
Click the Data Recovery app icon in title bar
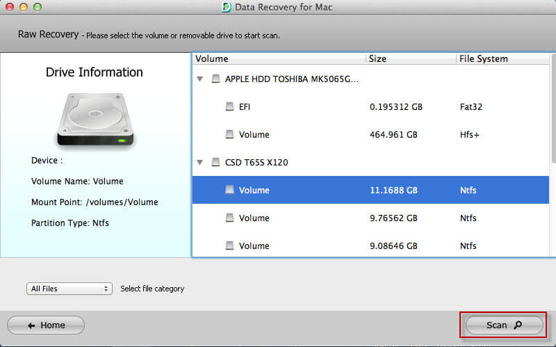click(x=227, y=7)
